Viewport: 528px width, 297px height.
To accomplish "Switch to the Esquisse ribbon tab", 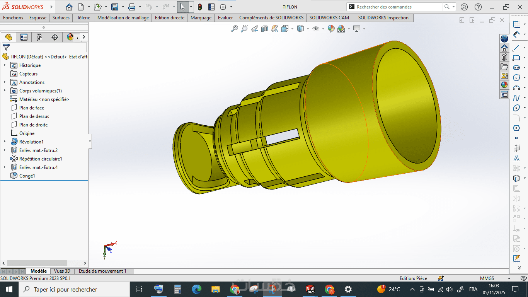I will (x=38, y=18).
